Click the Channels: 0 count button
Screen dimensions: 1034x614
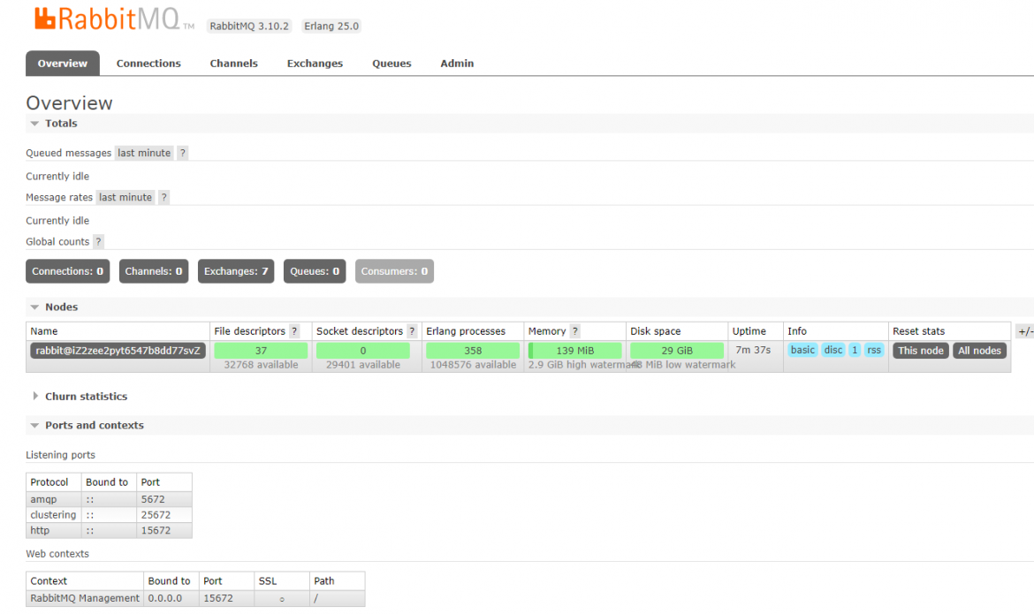click(x=154, y=271)
